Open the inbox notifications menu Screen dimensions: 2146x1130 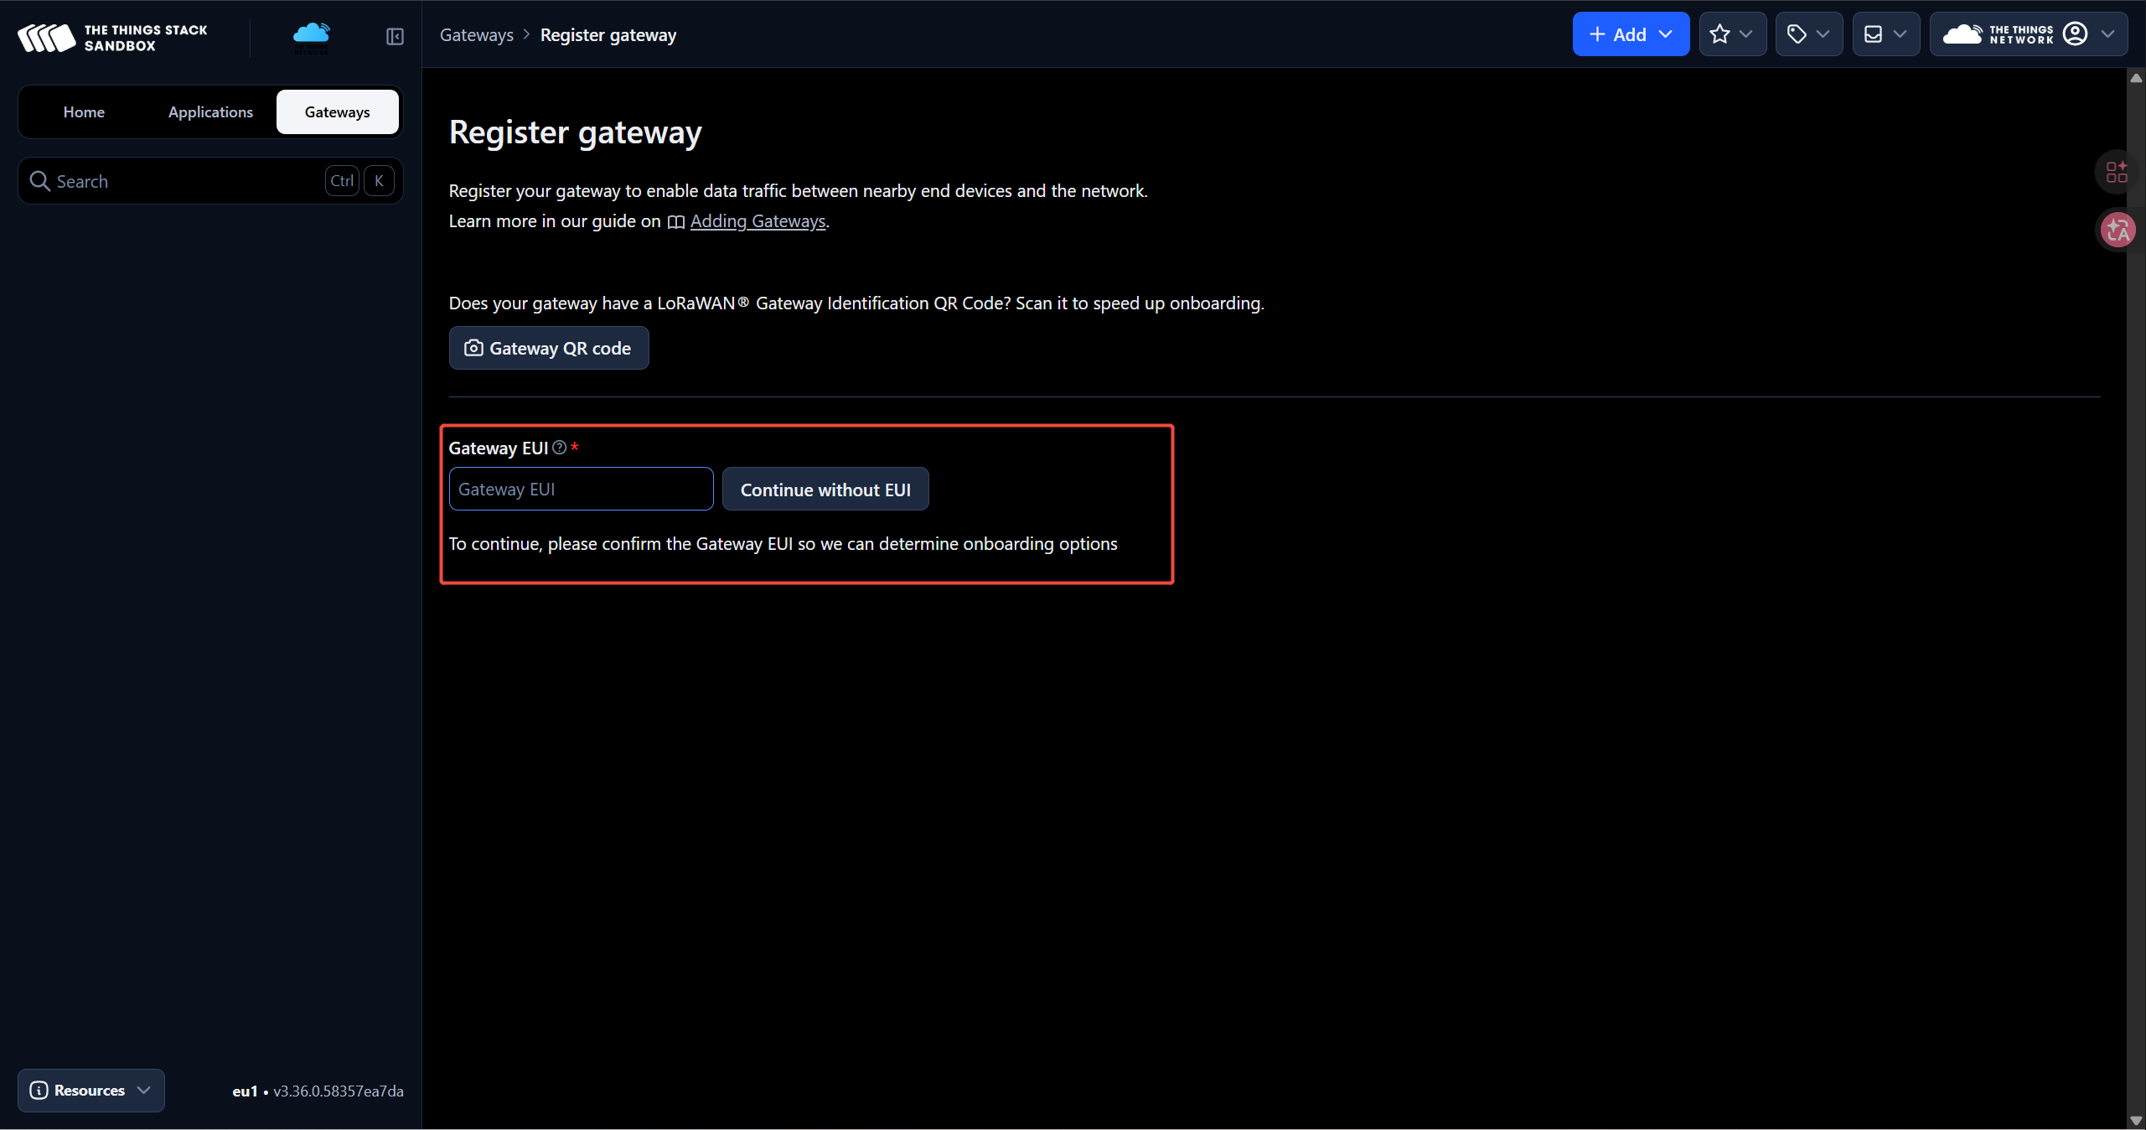tap(1885, 34)
